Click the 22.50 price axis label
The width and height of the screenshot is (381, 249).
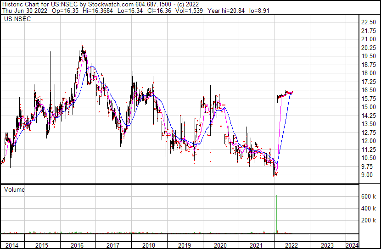click(368, 22)
